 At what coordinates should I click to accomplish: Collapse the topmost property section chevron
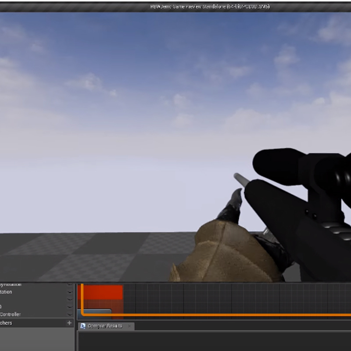(69, 284)
